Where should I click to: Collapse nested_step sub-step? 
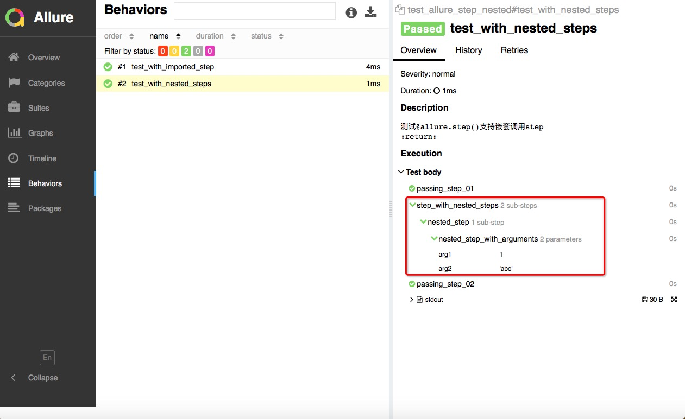point(423,222)
